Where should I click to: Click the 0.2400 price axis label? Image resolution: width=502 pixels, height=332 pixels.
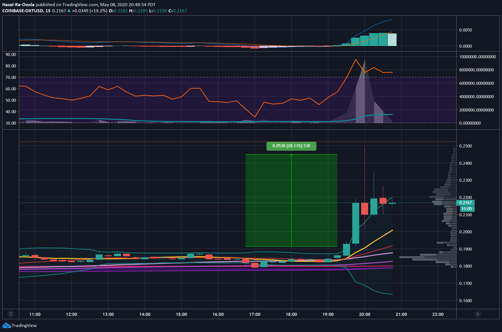point(465,163)
